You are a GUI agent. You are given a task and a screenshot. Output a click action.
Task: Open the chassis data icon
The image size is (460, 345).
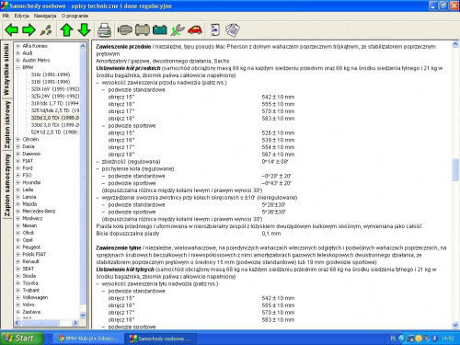(143, 30)
